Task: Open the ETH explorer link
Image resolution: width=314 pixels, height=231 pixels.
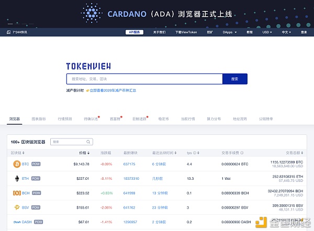Action: point(25,178)
